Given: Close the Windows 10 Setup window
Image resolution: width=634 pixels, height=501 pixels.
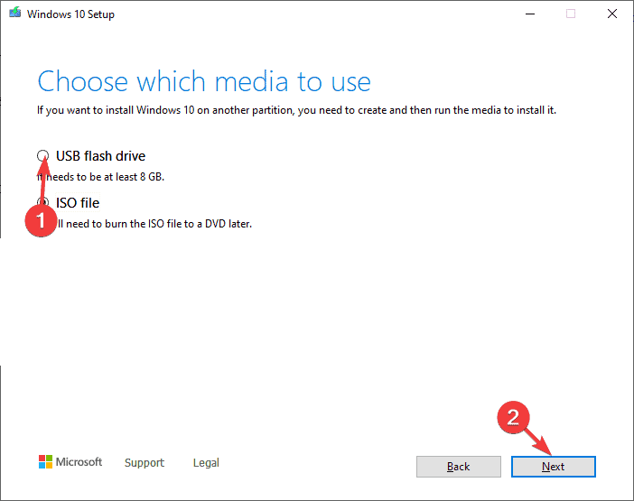Looking at the screenshot, I should coord(612,14).
